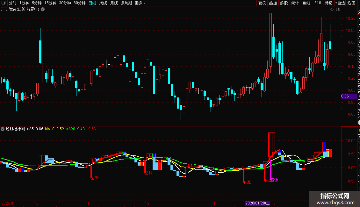Open the 统计 statistics tool
The height and width of the screenshot is (207, 360).
295,3
